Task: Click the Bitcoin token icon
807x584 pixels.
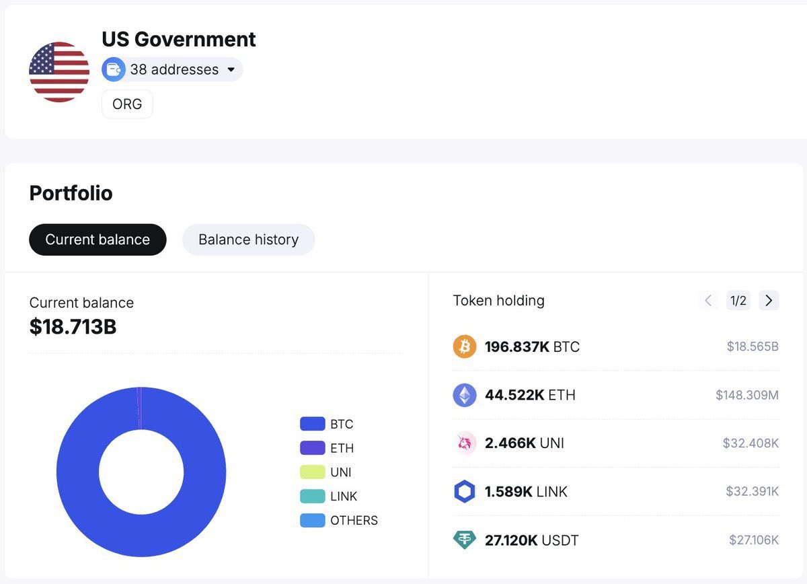Action: 465,346
